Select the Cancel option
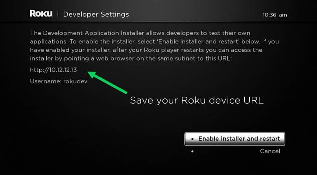317x175 pixels. [270, 151]
